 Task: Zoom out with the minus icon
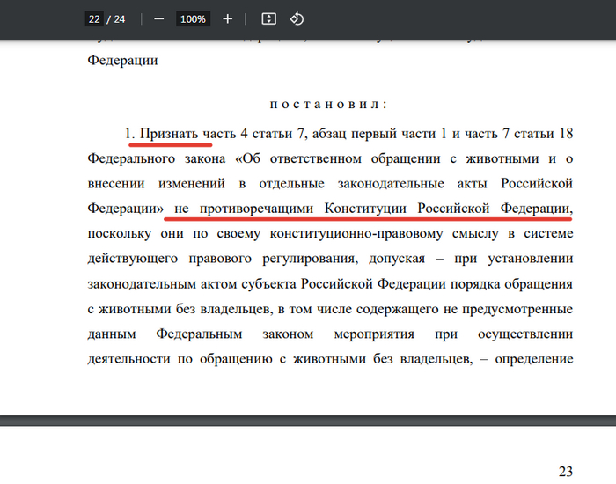pos(158,18)
